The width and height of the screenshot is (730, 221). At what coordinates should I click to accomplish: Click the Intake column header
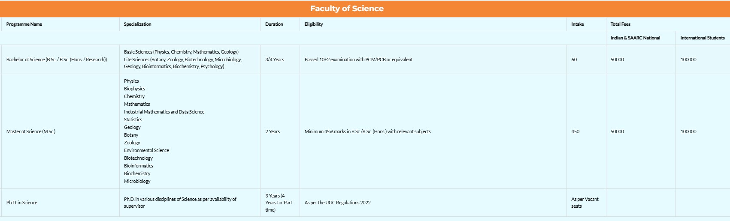577,24
